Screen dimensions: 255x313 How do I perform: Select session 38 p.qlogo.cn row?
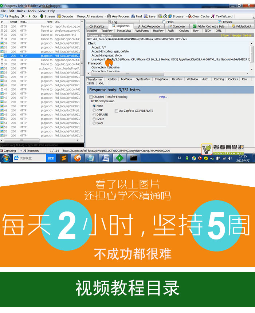40,68
